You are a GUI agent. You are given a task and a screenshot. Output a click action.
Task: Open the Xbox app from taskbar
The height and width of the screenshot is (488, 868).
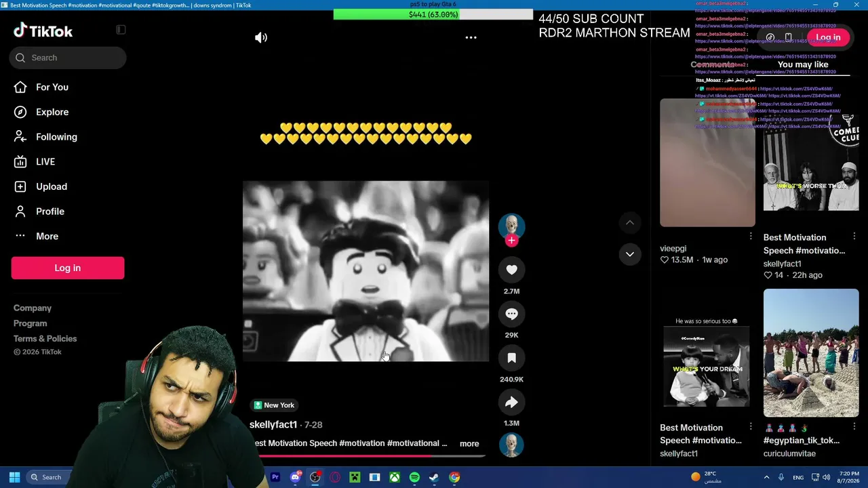click(x=395, y=477)
